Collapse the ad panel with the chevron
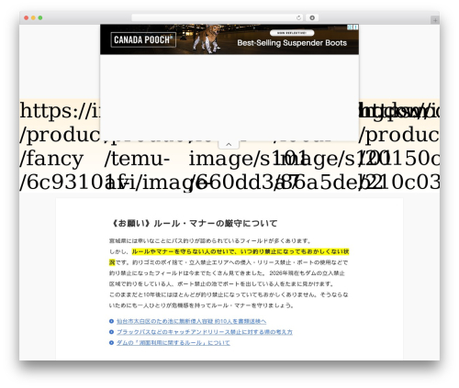Screen dimensions: 459x388 [229, 145]
